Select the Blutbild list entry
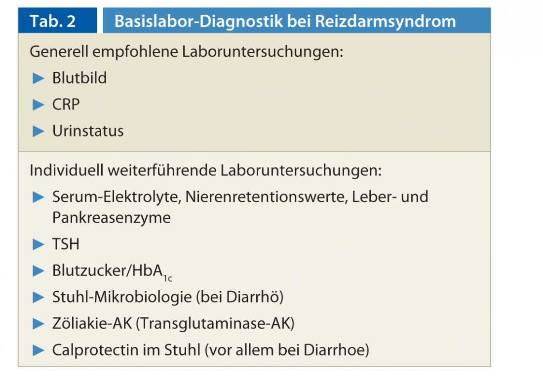The width and height of the screenshot is (543, 376). pos(79,78)
